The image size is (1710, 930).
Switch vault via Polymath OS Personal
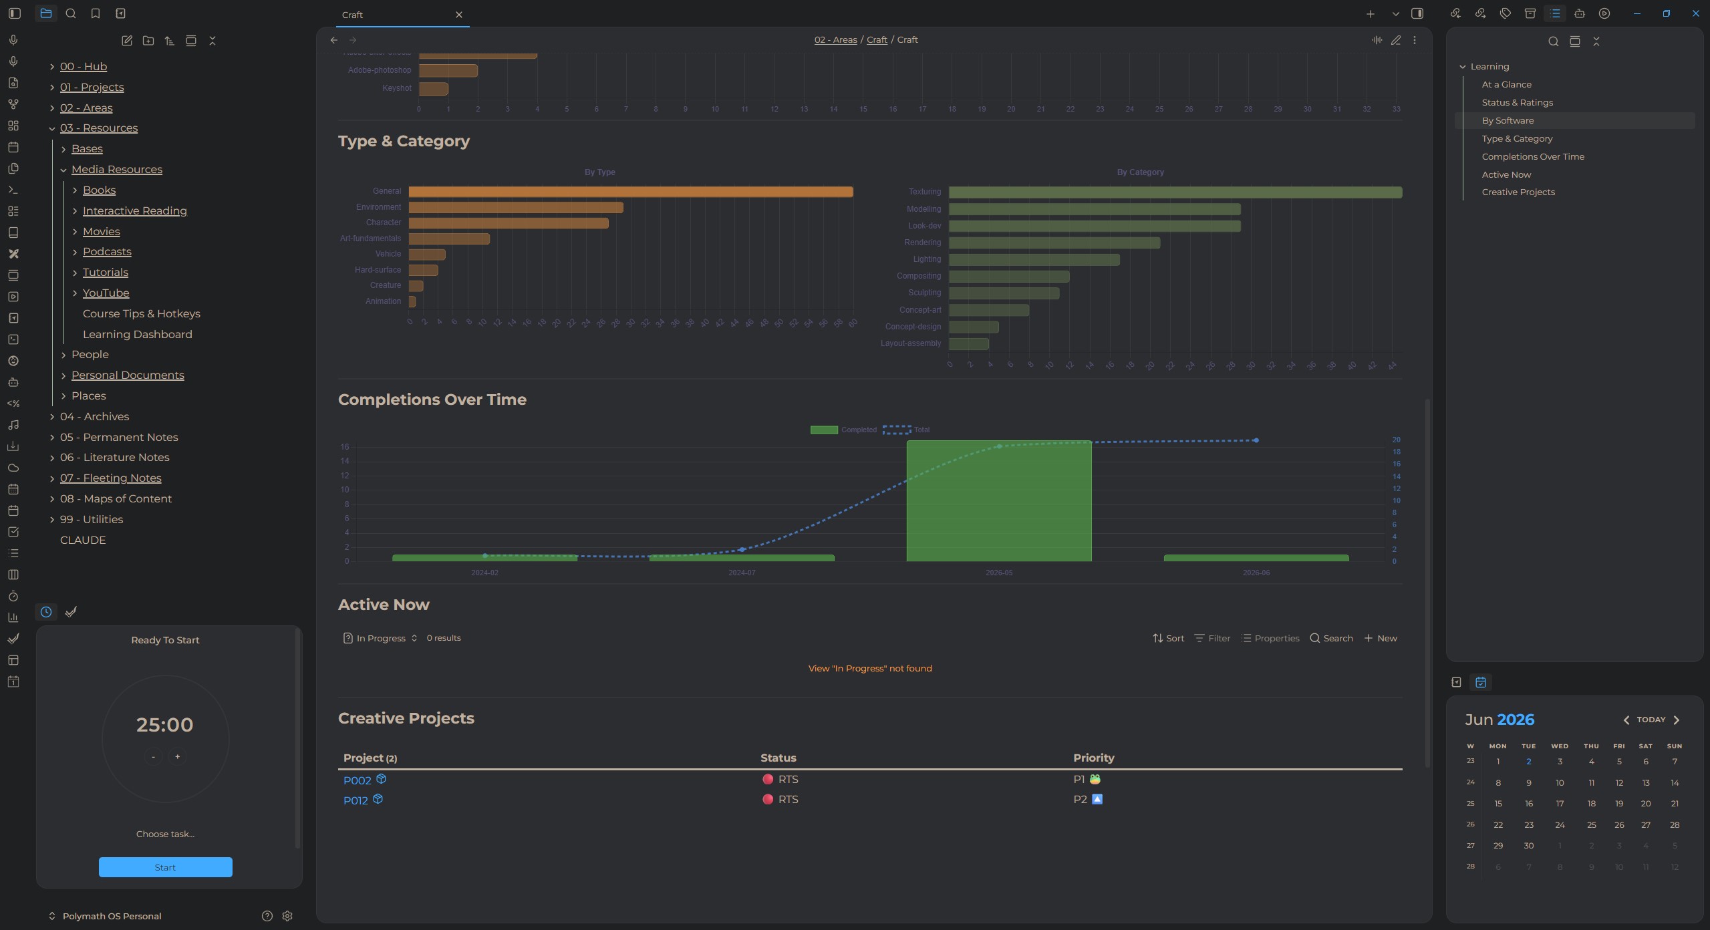point(105,916)
